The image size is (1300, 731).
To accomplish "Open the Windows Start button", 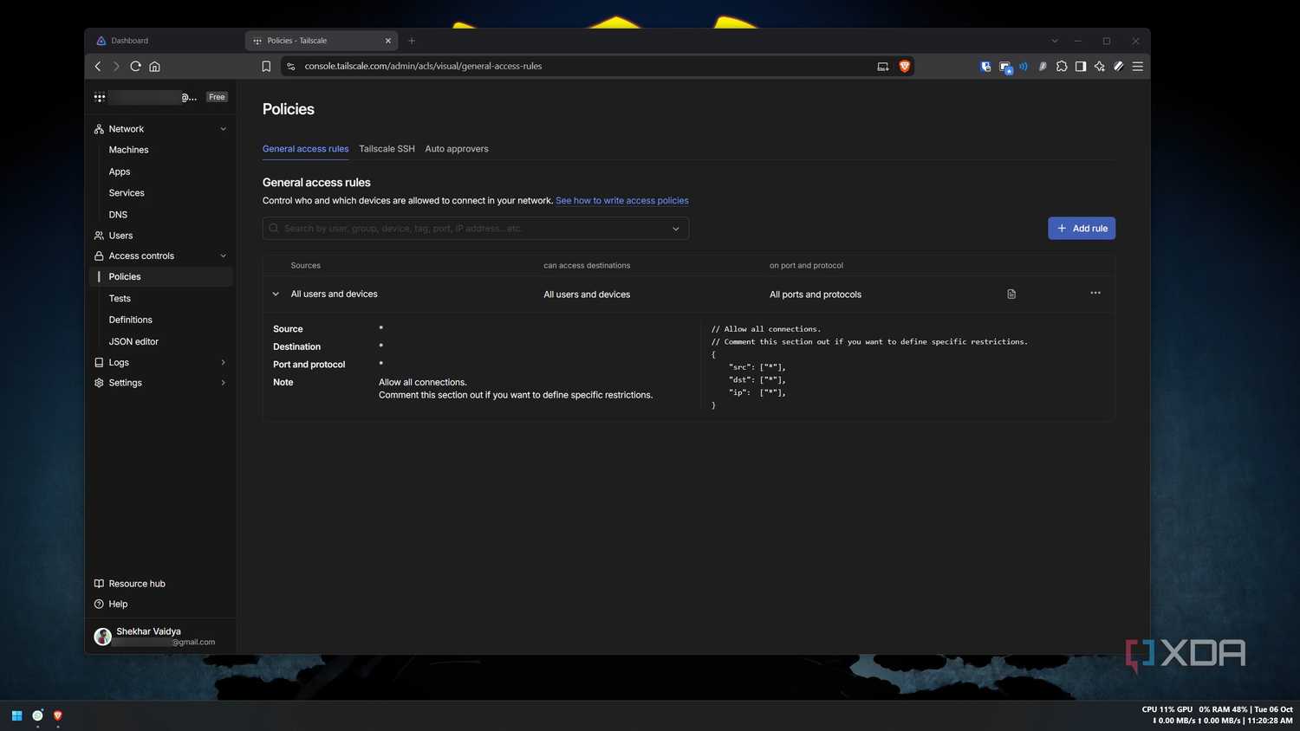I will point(16,715).
